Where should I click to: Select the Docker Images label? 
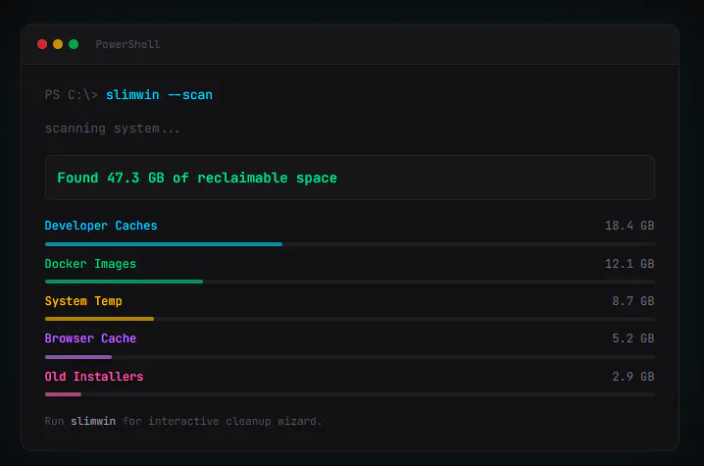[x=90, y=264]
